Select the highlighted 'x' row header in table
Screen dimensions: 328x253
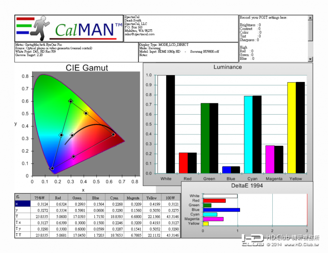(x=22, y=204)
